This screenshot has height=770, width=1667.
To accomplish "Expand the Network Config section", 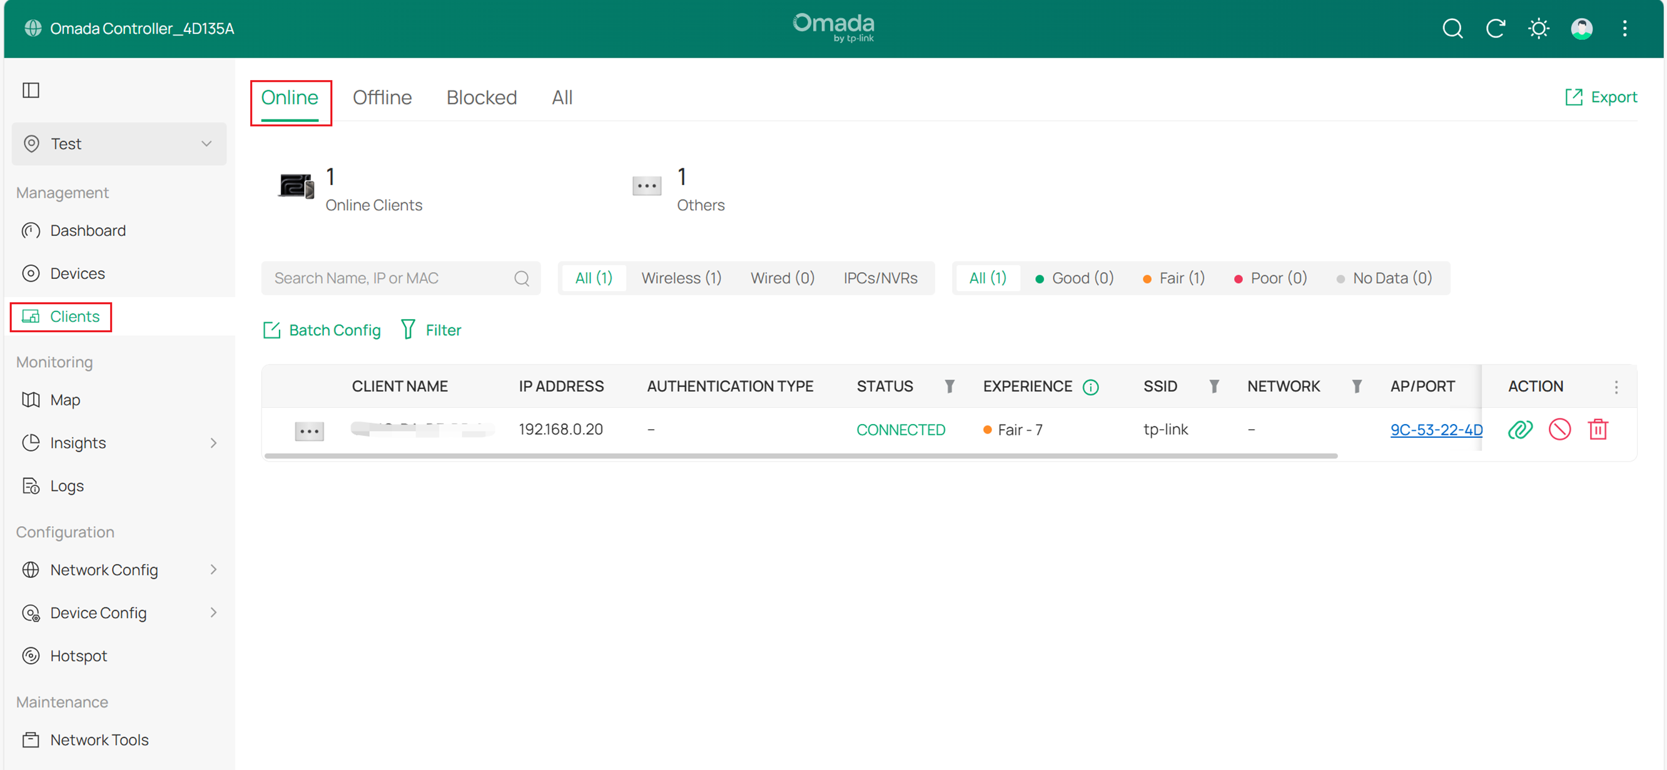I will [x=104, y=569].
